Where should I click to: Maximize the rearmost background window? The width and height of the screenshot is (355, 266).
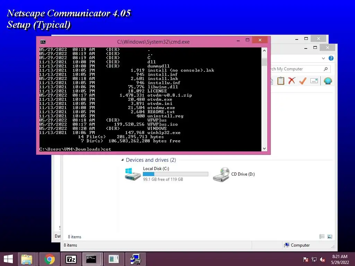[x=306, y=39]
